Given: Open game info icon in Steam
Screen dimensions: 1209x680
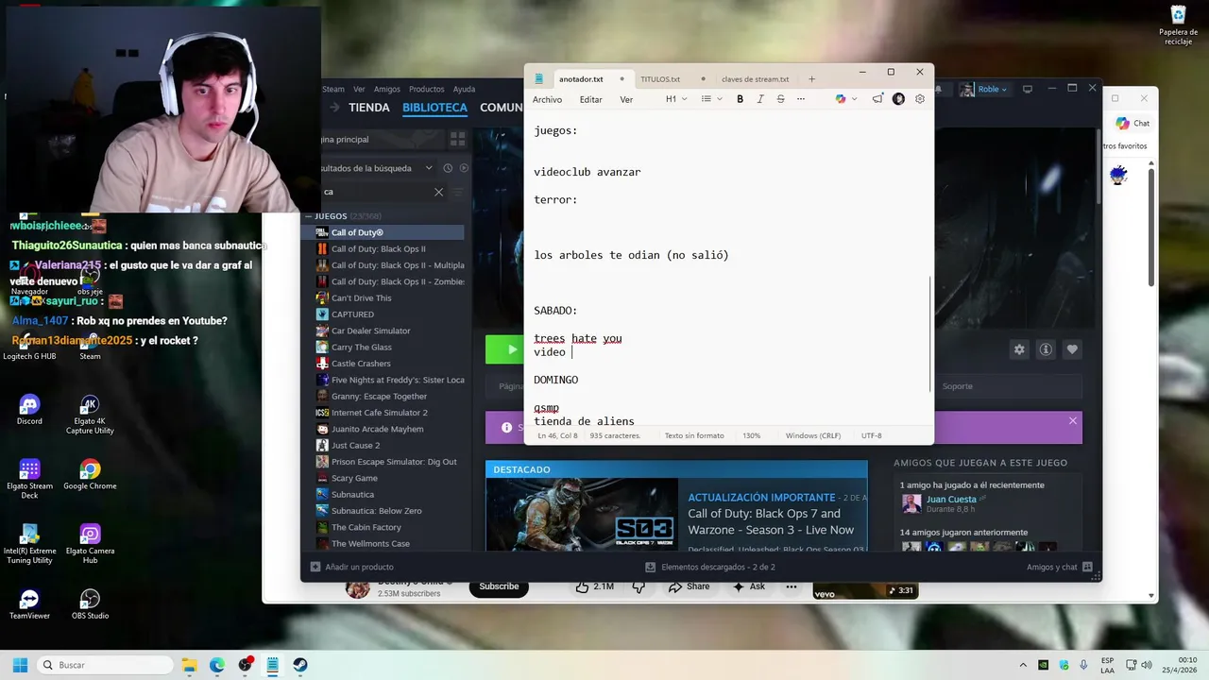Looking at the screenshot, I should click(1046, 349).
